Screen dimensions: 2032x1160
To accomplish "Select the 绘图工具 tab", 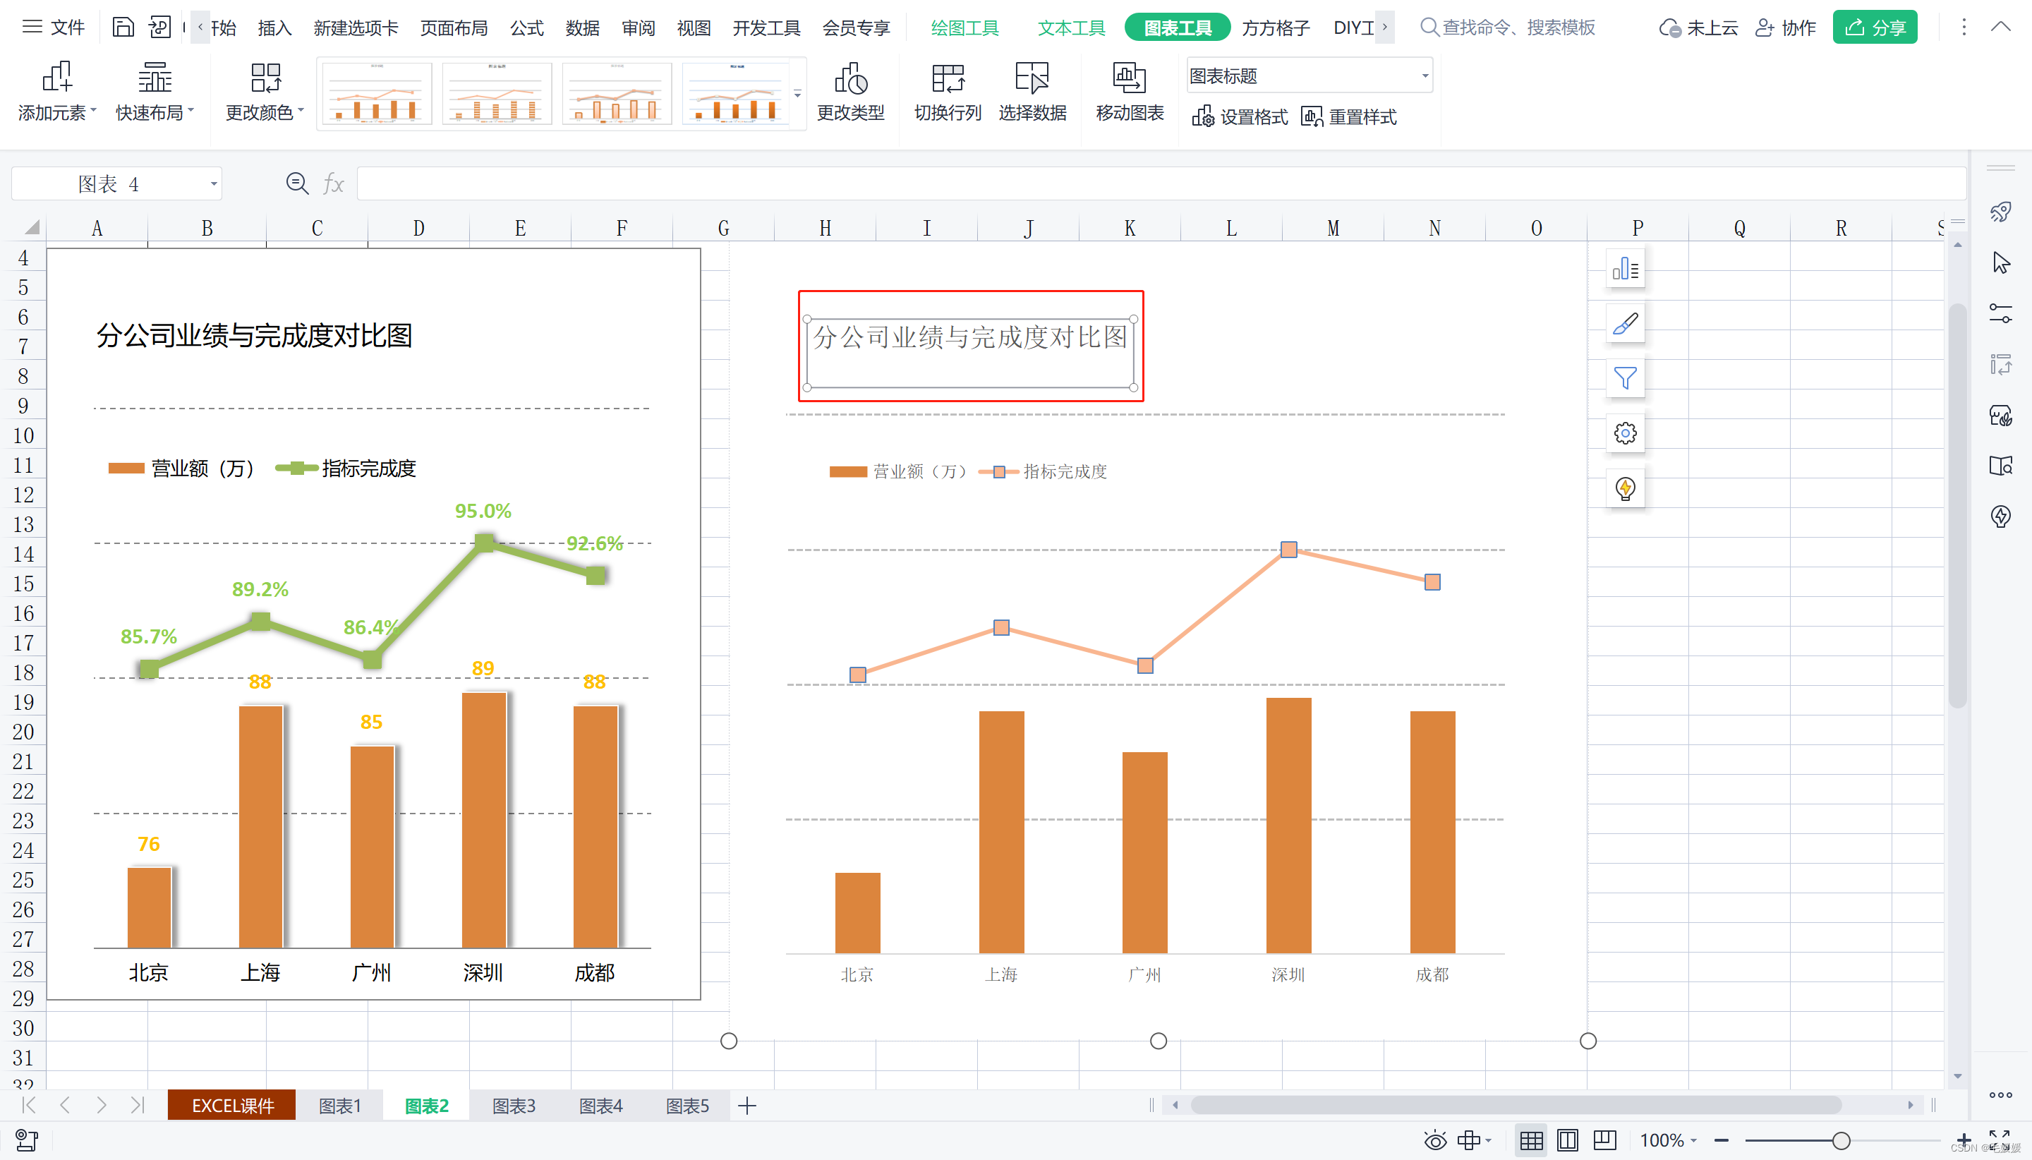I will tap(964, 28).
